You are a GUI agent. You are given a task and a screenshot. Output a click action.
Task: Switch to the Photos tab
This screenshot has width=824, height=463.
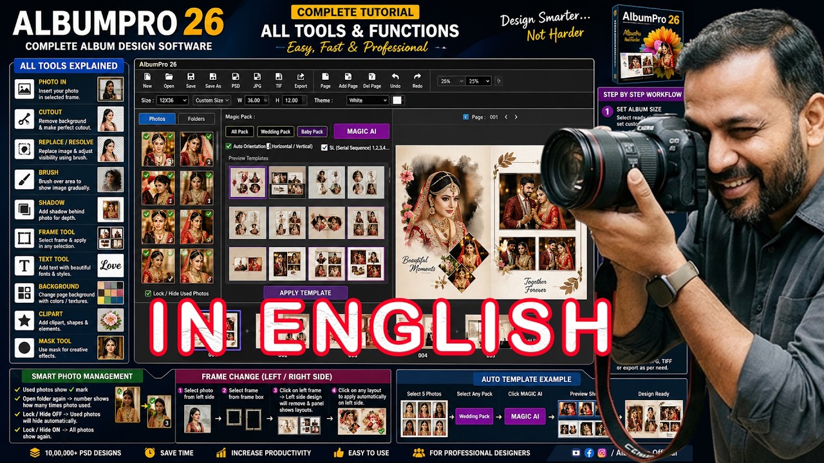(x=157, y=119)
